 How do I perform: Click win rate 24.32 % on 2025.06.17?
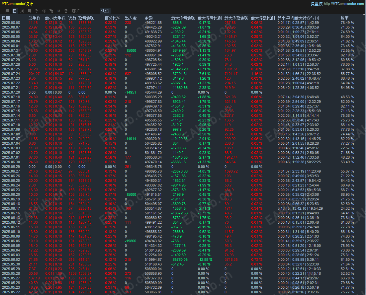tap(347, 208)
